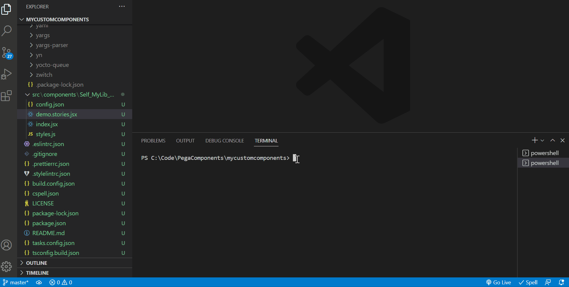The height and width of the screenshot is (287, 569).
Task: Open the Search view
Action: [x=7, y=31]
